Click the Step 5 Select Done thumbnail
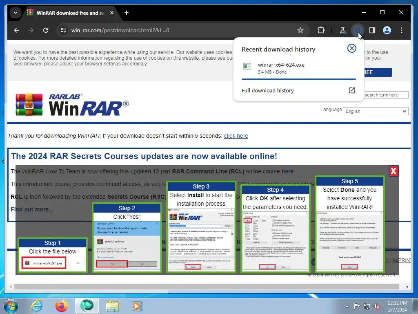Viewport: 418px width, 314px height. (349, 224)
